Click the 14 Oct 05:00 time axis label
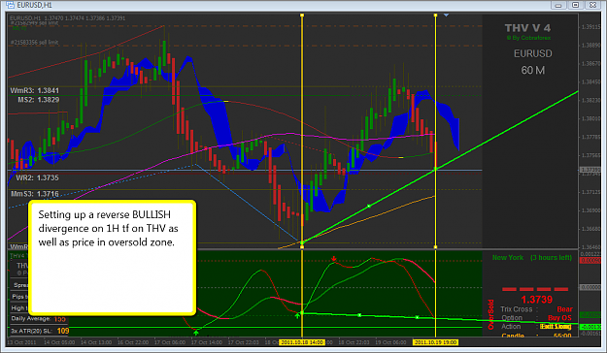The width and height of the screenshot is (607, 353). tap(59, 342)
